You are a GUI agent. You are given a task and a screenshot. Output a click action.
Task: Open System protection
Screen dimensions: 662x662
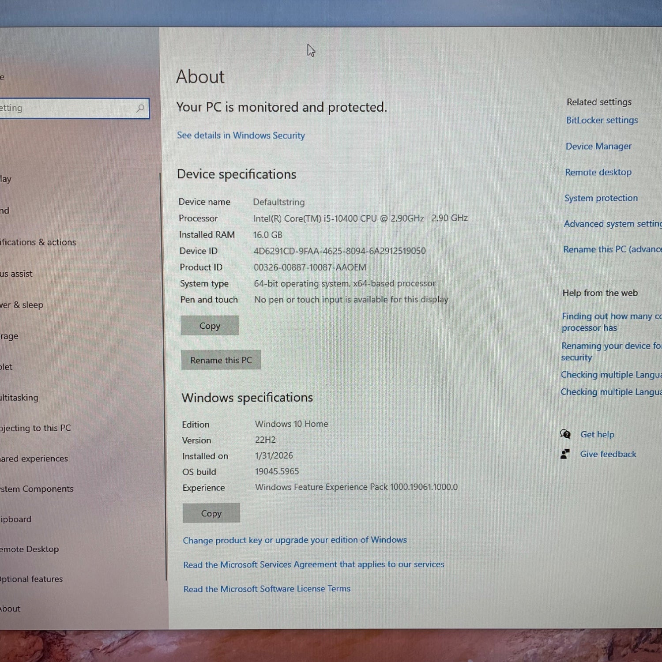coord(601,198)
